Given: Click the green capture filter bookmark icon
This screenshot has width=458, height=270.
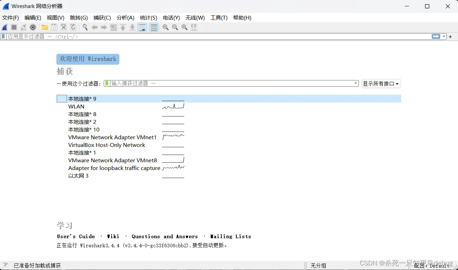Looking at the screenshot, I should click(107, 83).
